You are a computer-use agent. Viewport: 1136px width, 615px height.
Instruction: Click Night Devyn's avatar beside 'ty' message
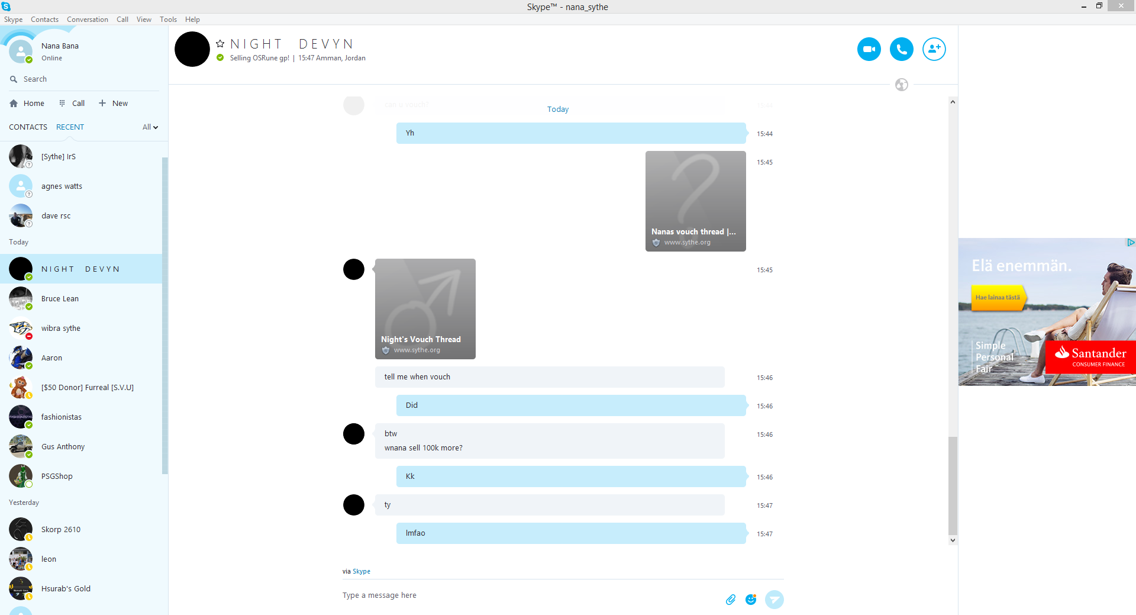pos(354,505)
